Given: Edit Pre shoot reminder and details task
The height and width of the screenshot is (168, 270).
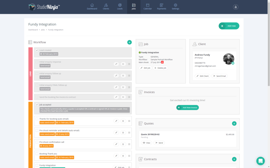Looking at the screenshot, I should click(116, 133).
